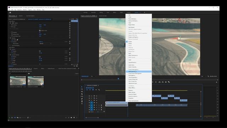227x128 pixels.
Task: Choose Rename from context menu
Action: (x=139, y=90)
